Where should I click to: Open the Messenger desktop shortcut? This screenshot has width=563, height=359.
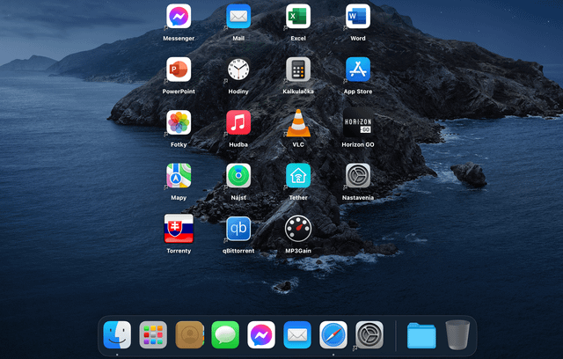point(179,16)
